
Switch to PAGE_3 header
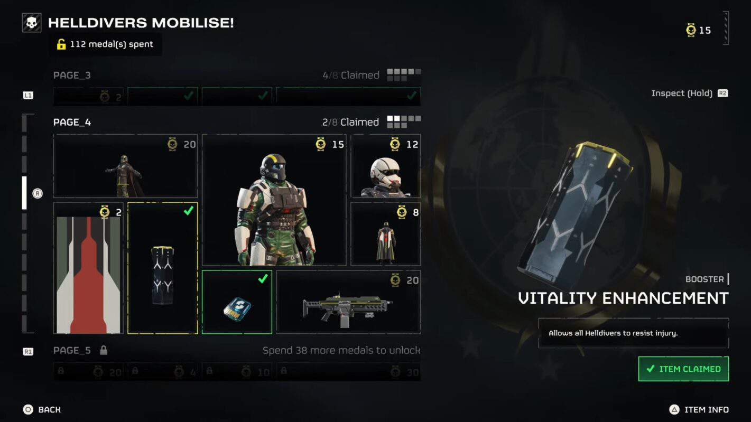pyautogui.click(x=72, y=75)
